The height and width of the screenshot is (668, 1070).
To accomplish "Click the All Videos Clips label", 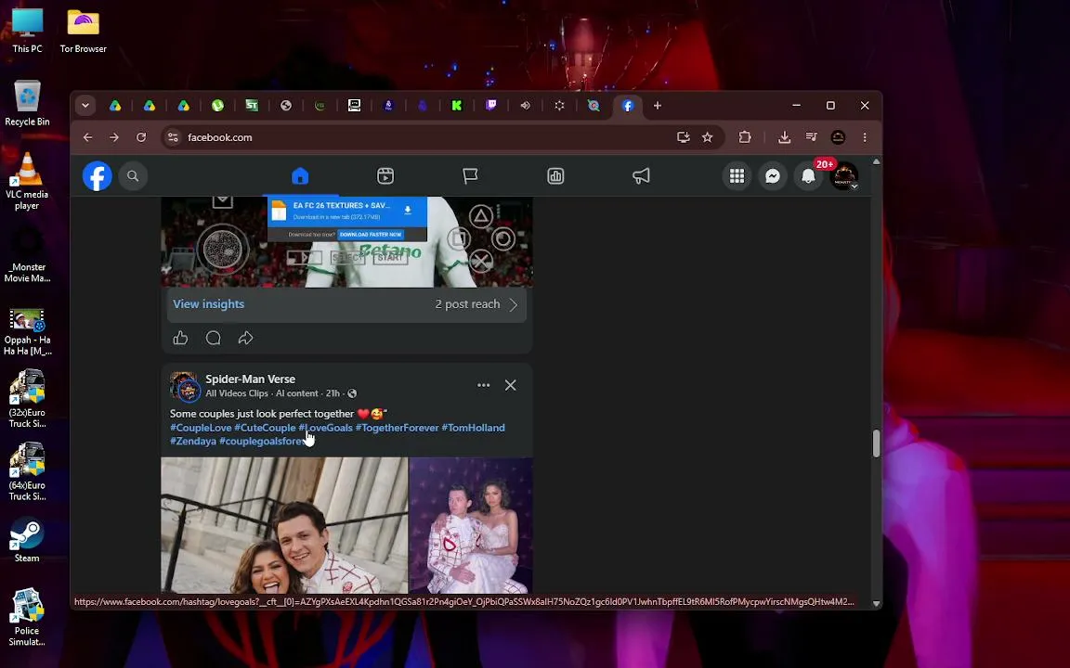I will (x=237, y=393).
